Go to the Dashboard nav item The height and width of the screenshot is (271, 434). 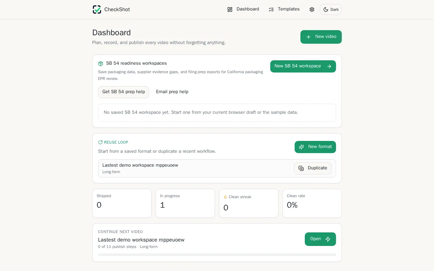[243, 9]
